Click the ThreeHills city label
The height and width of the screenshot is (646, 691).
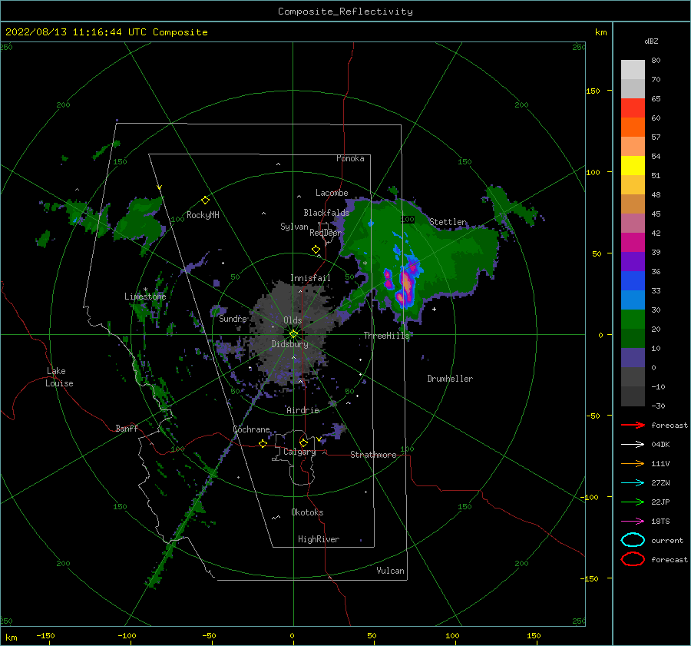point(386,336)
